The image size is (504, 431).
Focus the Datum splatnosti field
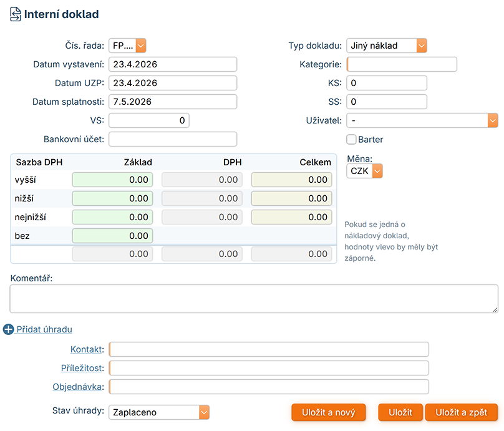(173, 102)
